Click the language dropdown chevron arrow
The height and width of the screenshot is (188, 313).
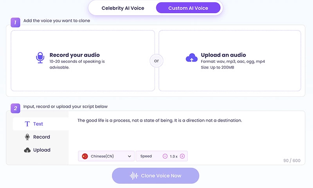pyautogui.click(x=130, y=156)
